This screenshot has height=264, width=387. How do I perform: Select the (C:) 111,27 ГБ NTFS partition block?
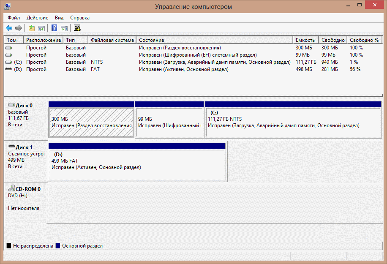pyautogui.click(x=293, y=120)
